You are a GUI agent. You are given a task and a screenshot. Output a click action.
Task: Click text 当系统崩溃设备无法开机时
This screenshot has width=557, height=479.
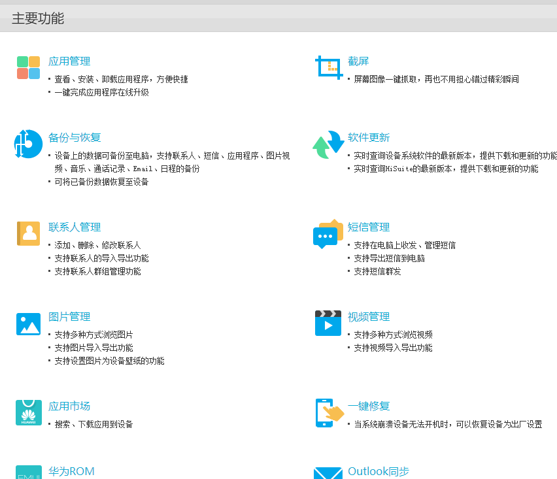click(401, 424)
